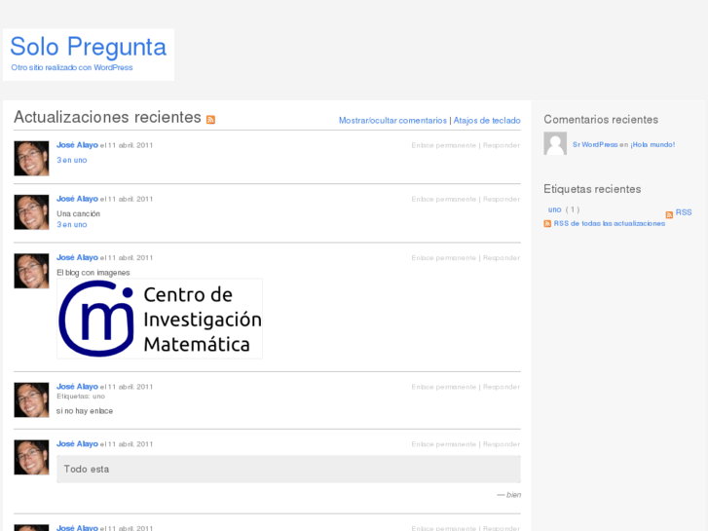Open José Alayo author link on first post
This screenshot has height=531, width=708.
pyautogui.click(x=77, y=144)
